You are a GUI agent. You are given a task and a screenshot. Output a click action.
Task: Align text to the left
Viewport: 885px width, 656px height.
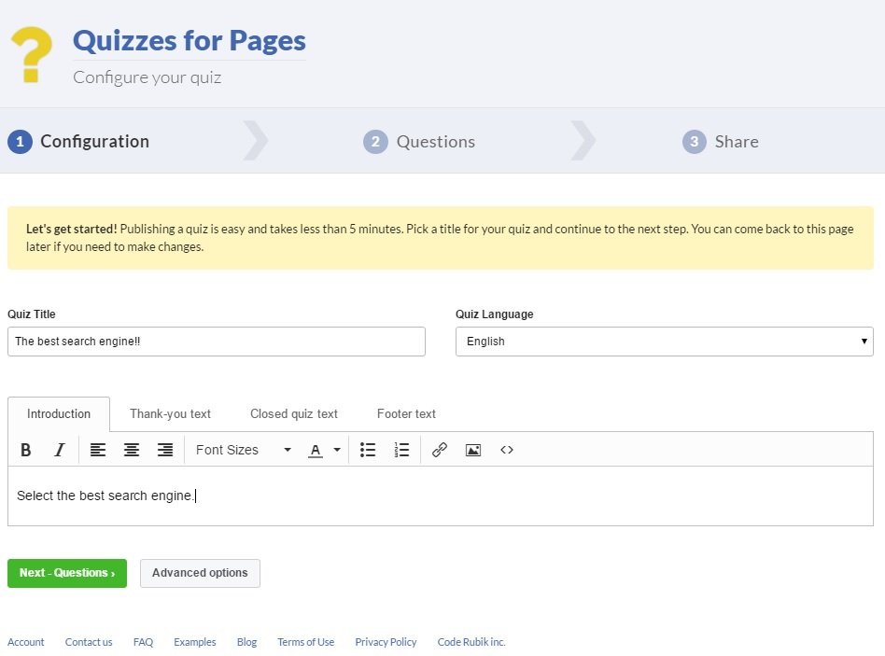point(97,450)
